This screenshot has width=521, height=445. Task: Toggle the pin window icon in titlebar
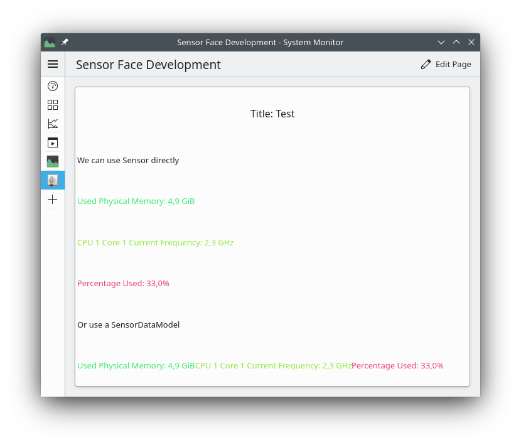[65, 42]
